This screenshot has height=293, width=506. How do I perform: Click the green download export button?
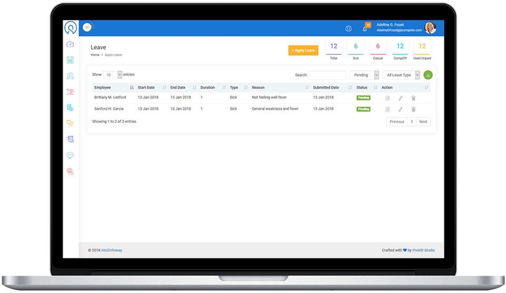428,75
